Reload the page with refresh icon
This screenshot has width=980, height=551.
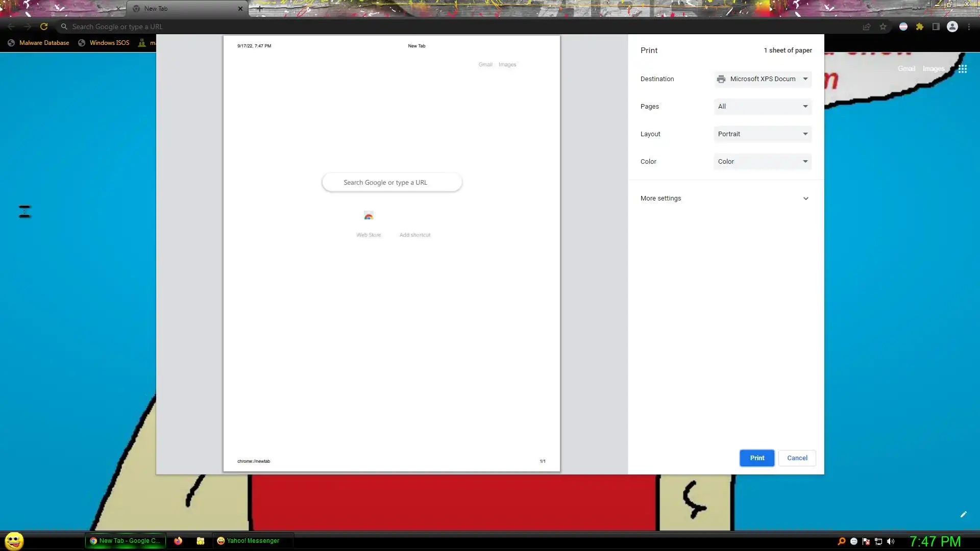pyautogui.click(x=44, y=27)
